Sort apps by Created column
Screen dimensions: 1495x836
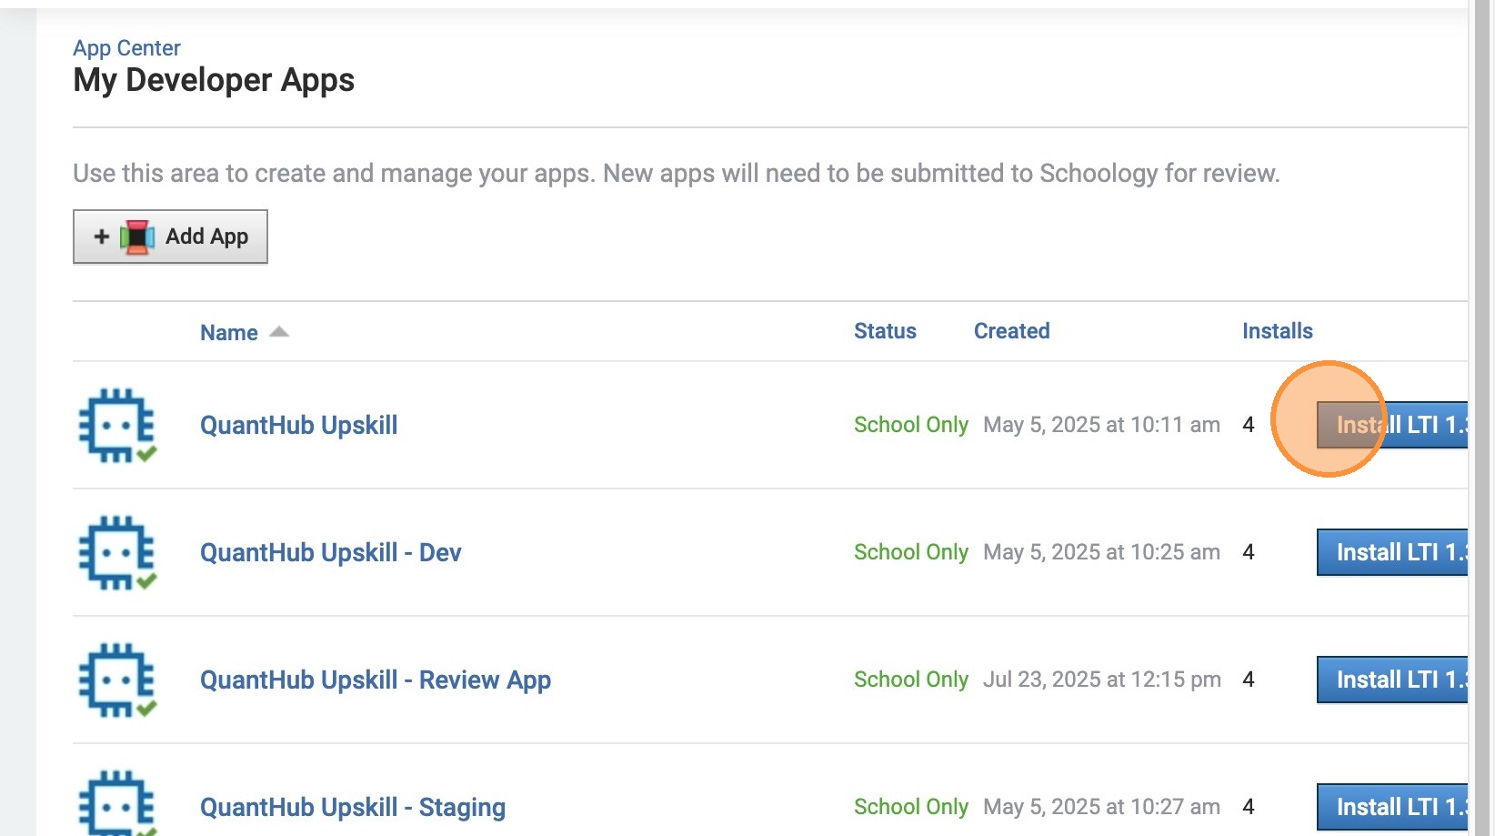[1011, 331]
